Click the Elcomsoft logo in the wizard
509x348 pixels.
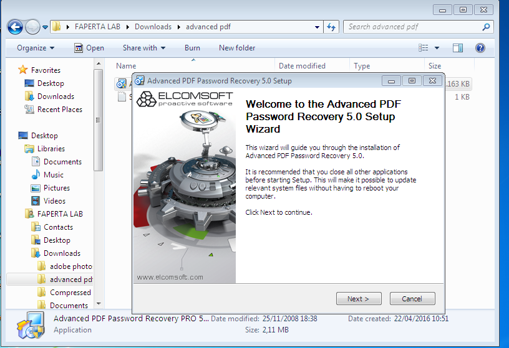pyautogui.click(x=185, y=99)
